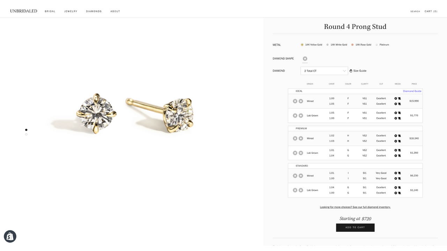
Task: Navigate to the BRIDAL section
Action: click(50, 11)
